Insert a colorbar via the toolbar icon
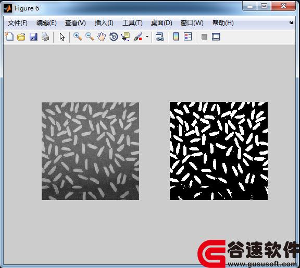The image size is (300, 268). (x=176, y=37)
